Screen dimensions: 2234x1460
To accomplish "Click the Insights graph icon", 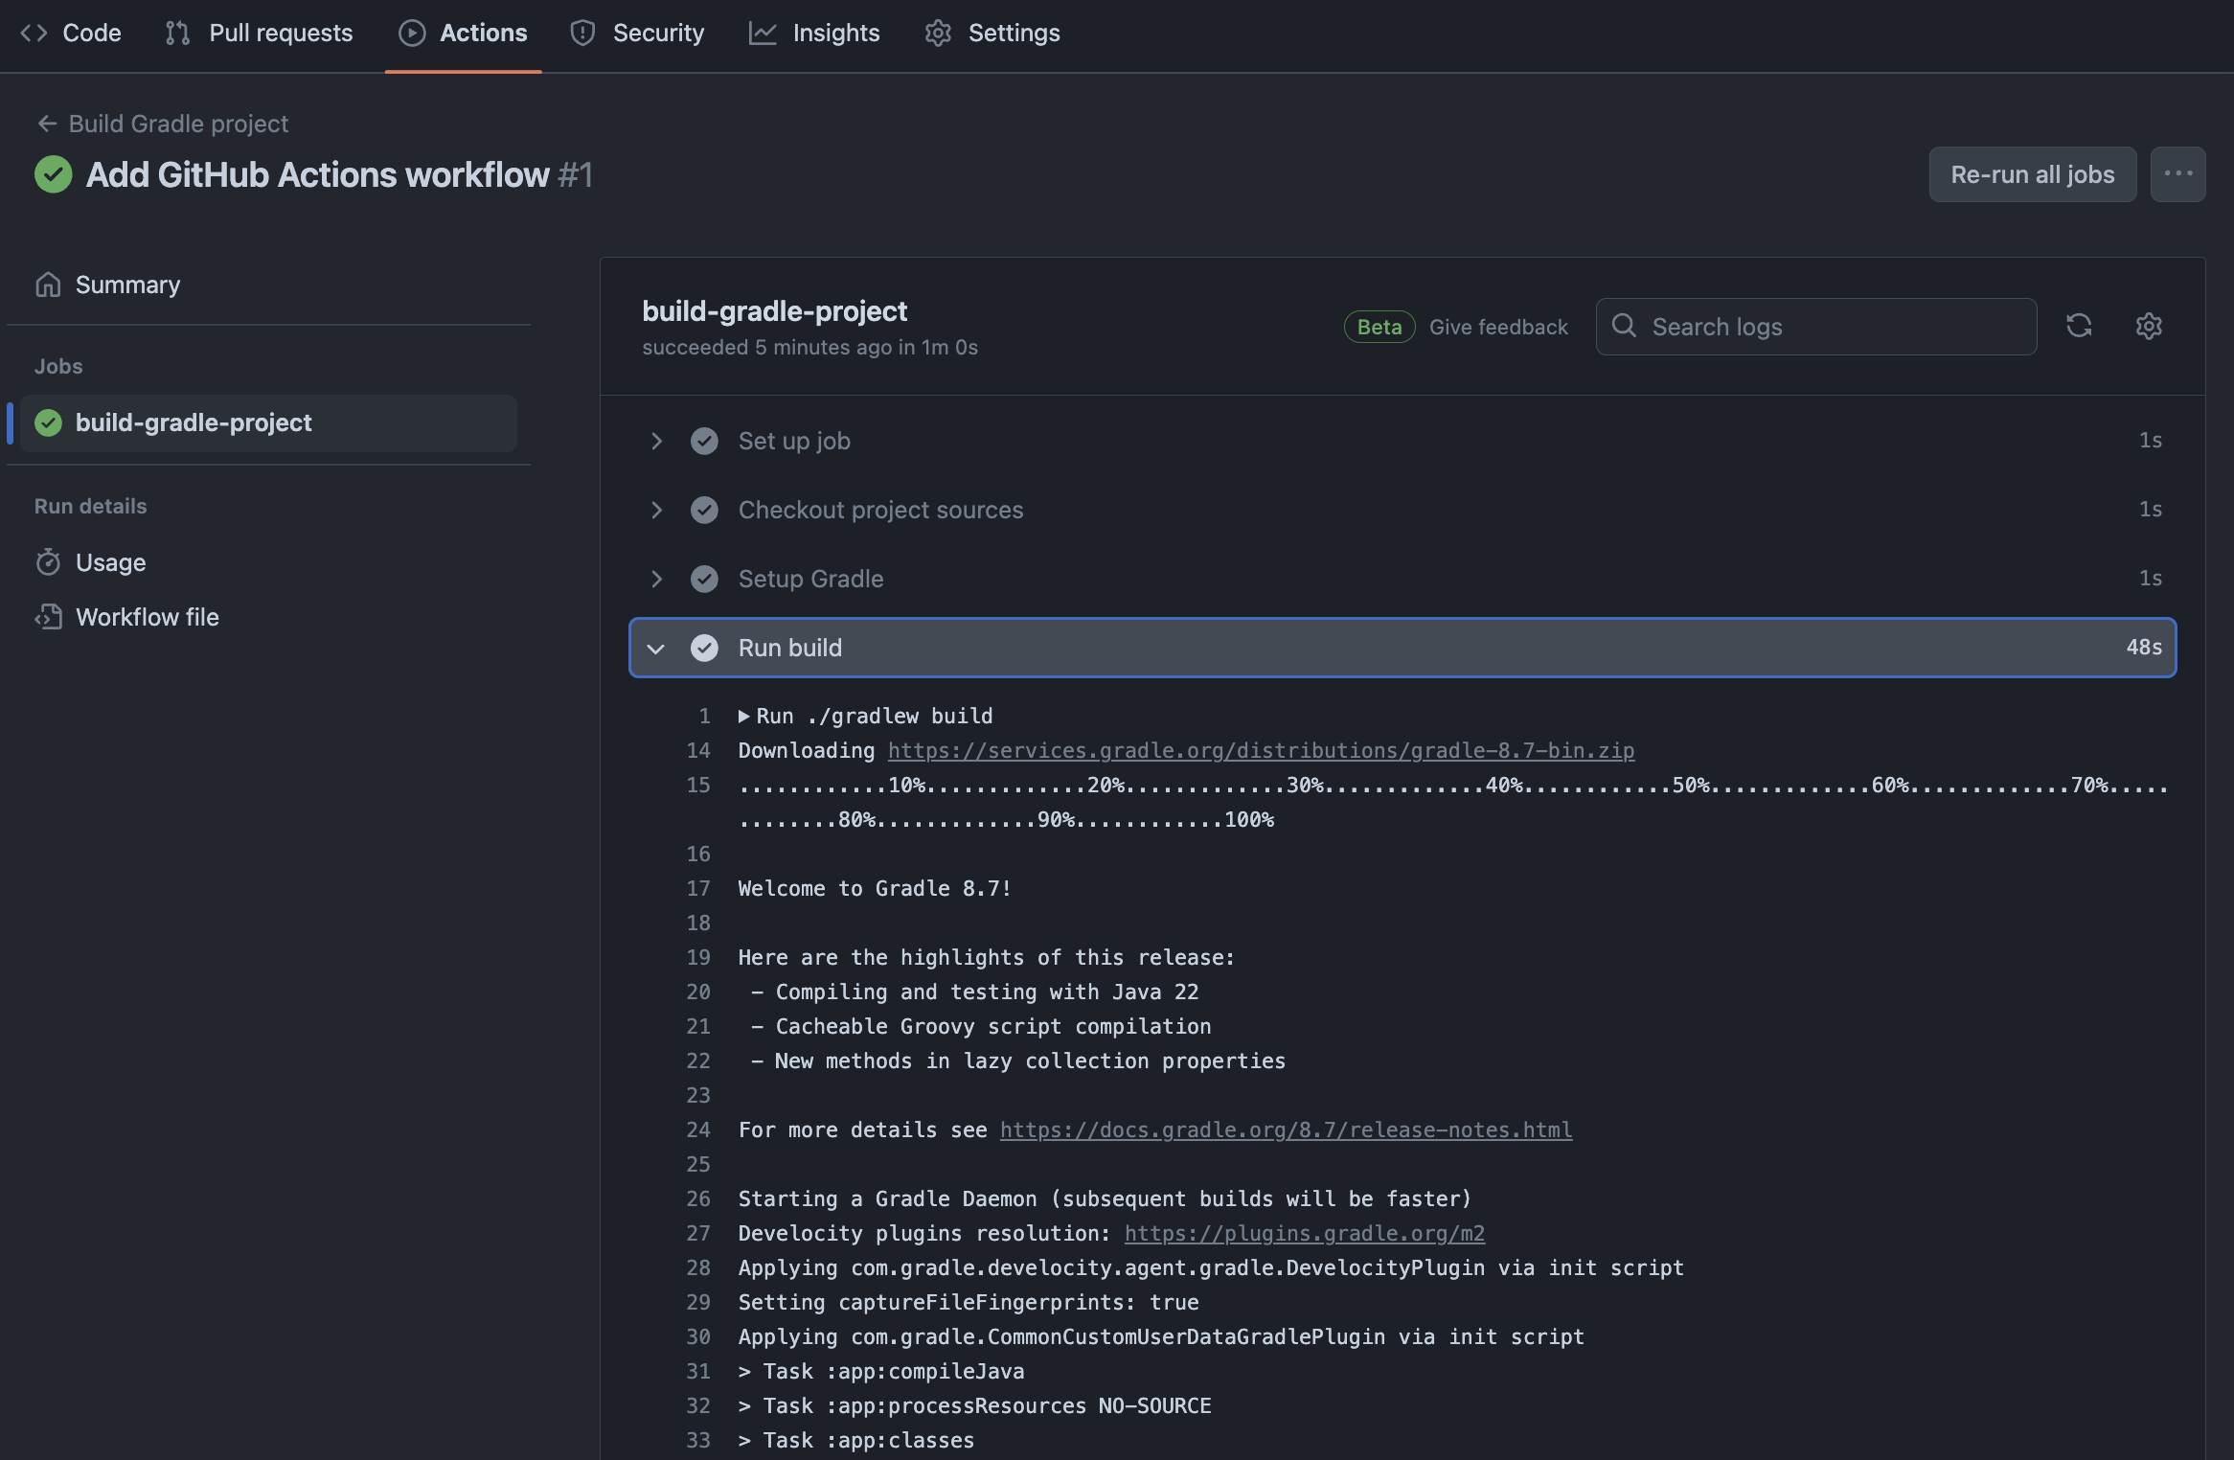I will click(x=763, y=33).
